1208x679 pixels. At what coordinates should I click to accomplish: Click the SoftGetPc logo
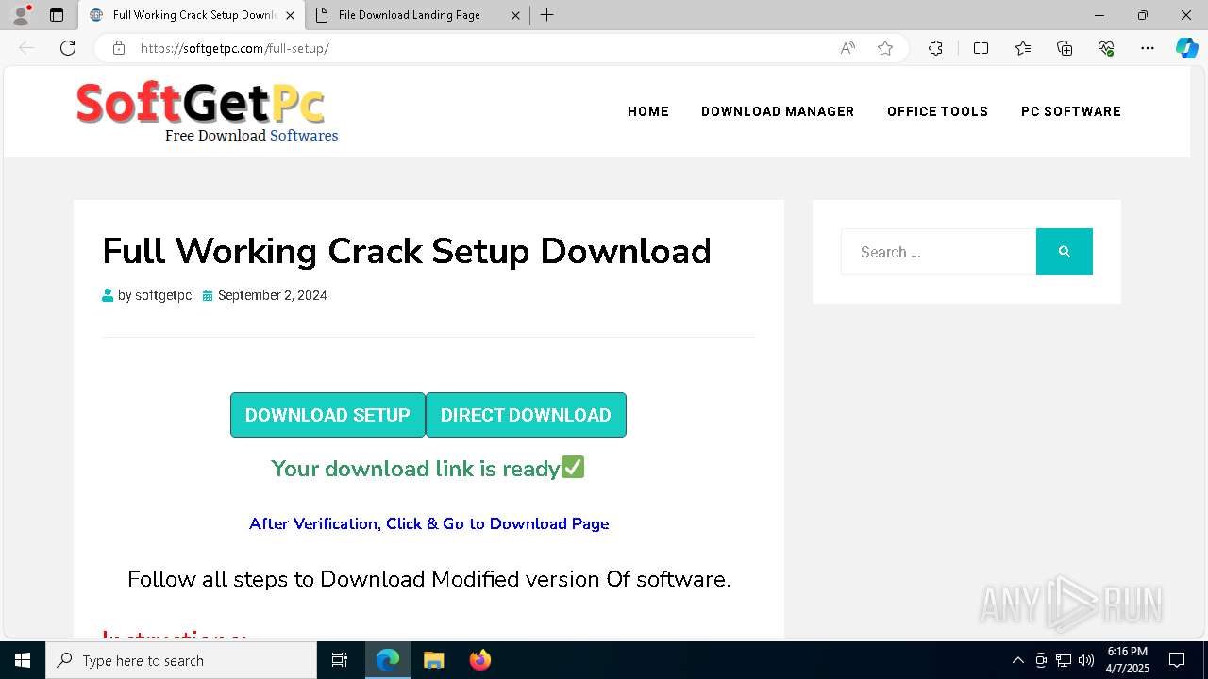coord(207,111)
